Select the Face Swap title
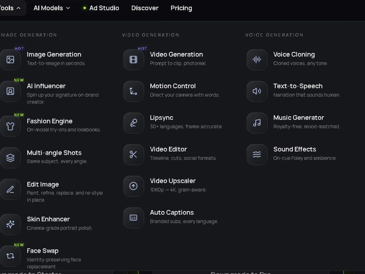Image resolution: width=365 pixels, height=274 pixels. coord(43,251)
